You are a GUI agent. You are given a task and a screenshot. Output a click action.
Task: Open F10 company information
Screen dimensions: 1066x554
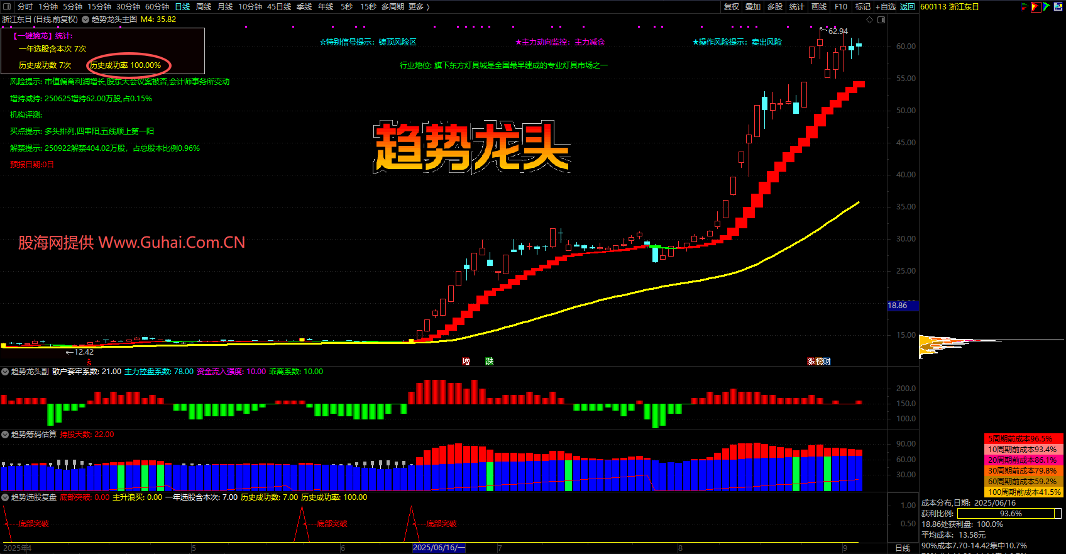coord(841,6)
